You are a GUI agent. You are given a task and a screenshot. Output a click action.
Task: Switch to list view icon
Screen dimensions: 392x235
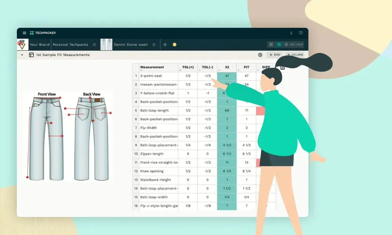279,44
